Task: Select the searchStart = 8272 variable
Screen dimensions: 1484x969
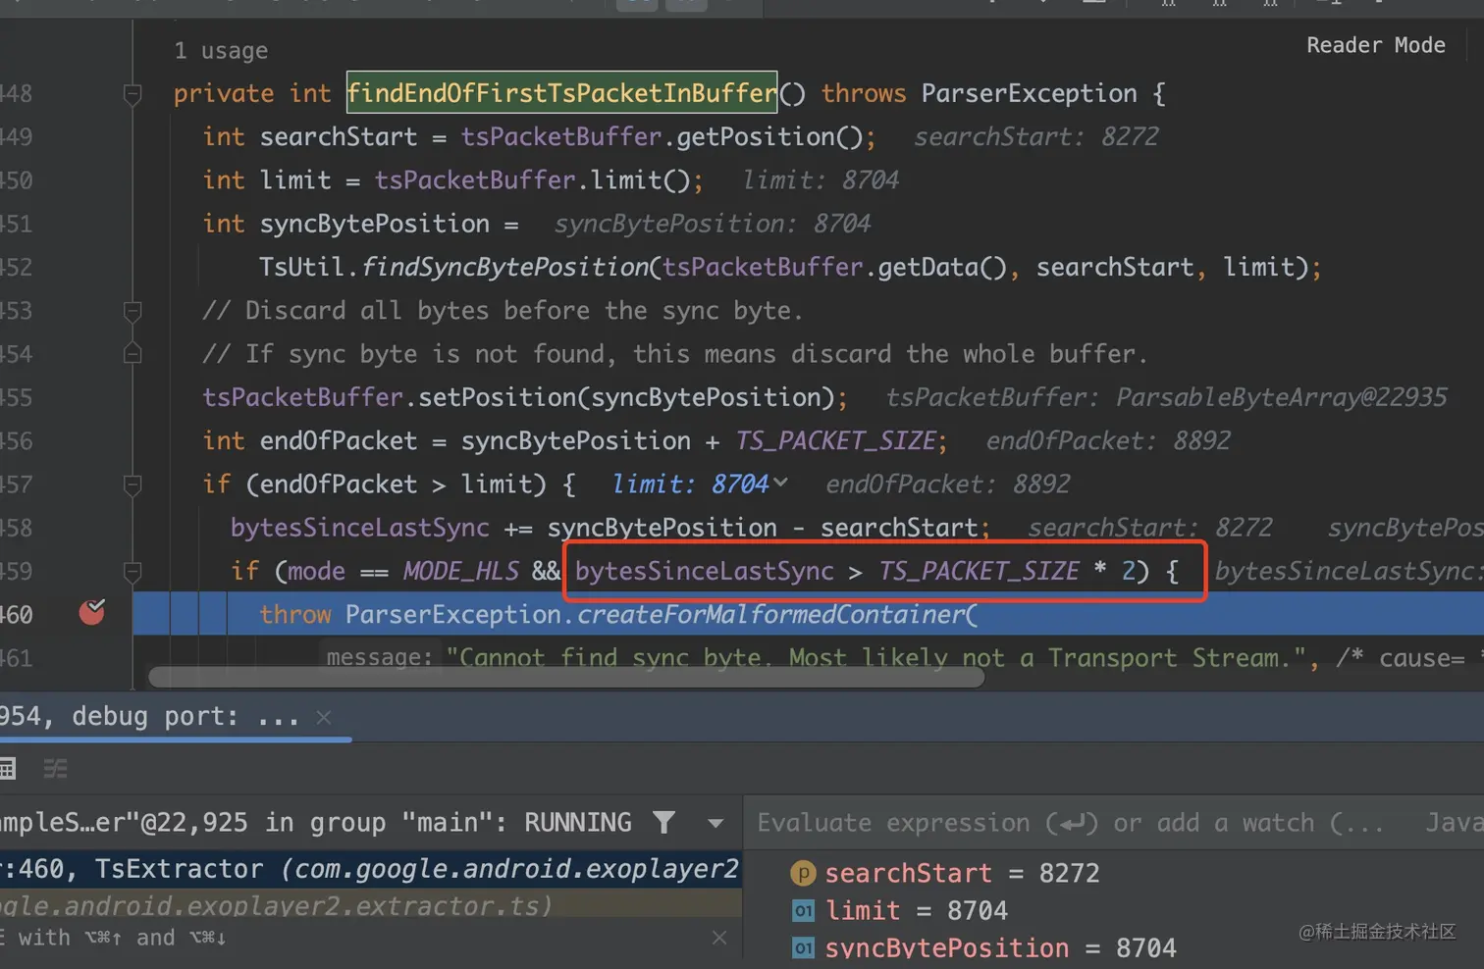Action: pos(961,873)
